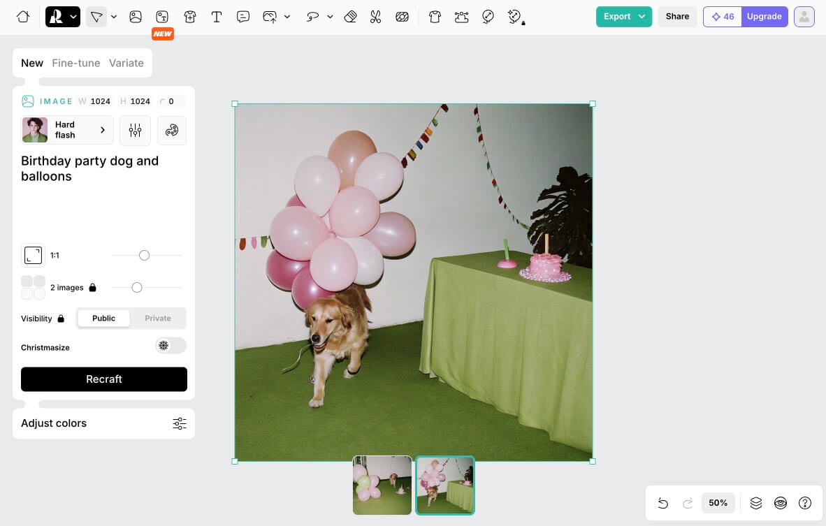826x526 pixels.
Task: Switch to the Fine-tune tab
Action: (76, 63)
